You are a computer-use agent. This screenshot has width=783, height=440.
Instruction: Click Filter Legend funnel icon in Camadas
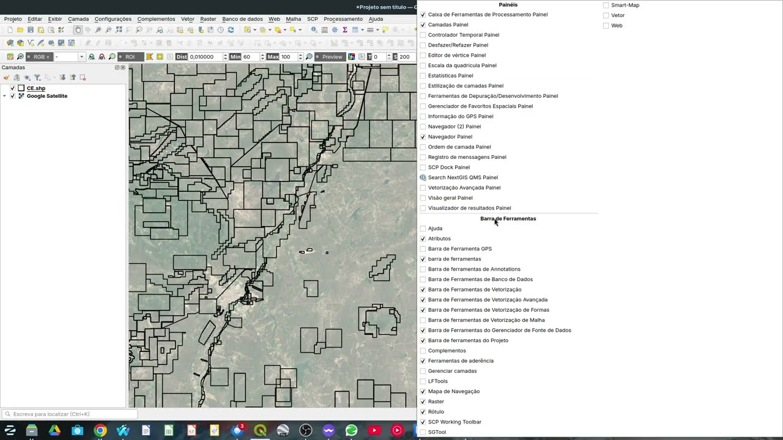pyautogui.click(x=37, y=78)
